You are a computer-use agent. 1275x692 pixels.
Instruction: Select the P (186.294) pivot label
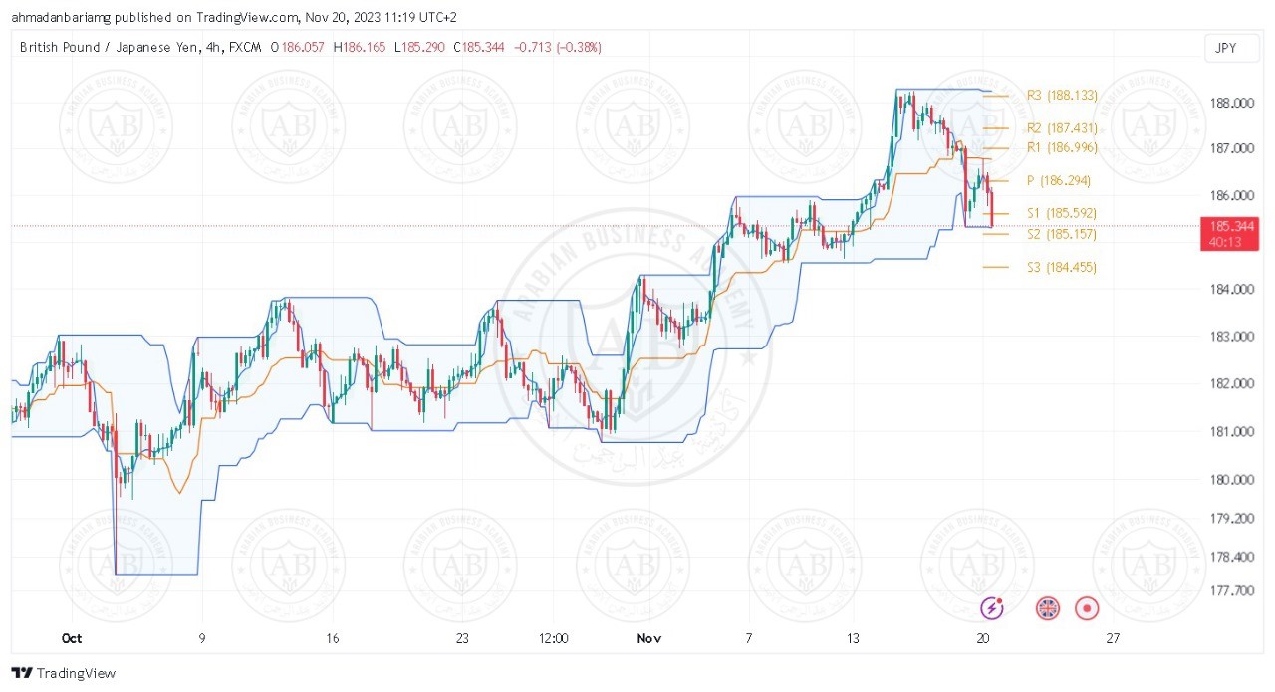pyautogui.click(x=1059, y=181)
